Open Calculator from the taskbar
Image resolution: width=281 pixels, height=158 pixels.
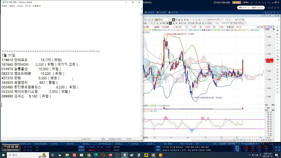coord(139,155)
